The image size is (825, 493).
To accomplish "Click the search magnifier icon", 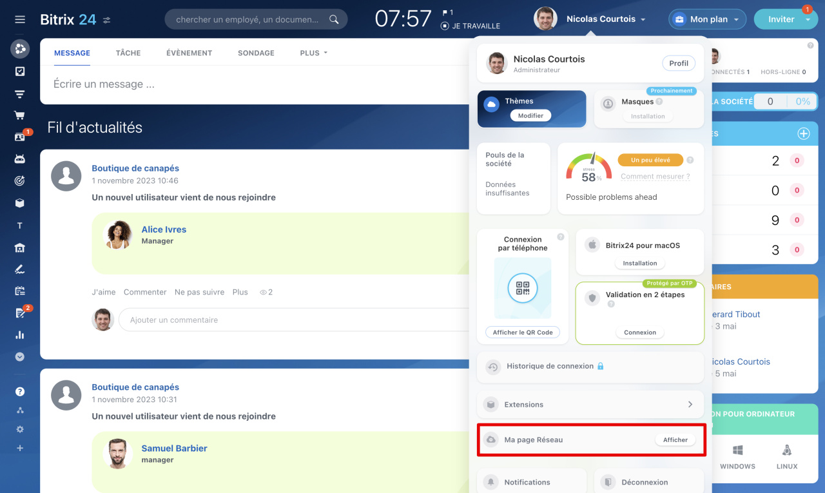I will click(334, 19).
